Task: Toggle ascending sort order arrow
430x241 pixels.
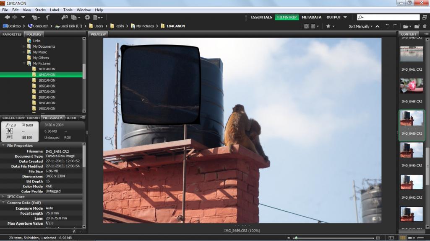Action: tap(377, 26)
